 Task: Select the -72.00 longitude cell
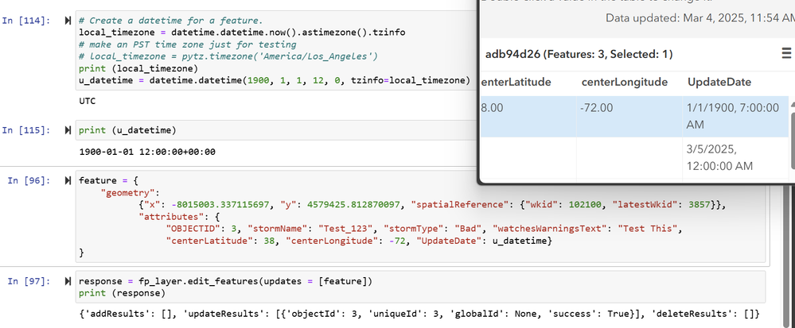(x=629, y=117)
